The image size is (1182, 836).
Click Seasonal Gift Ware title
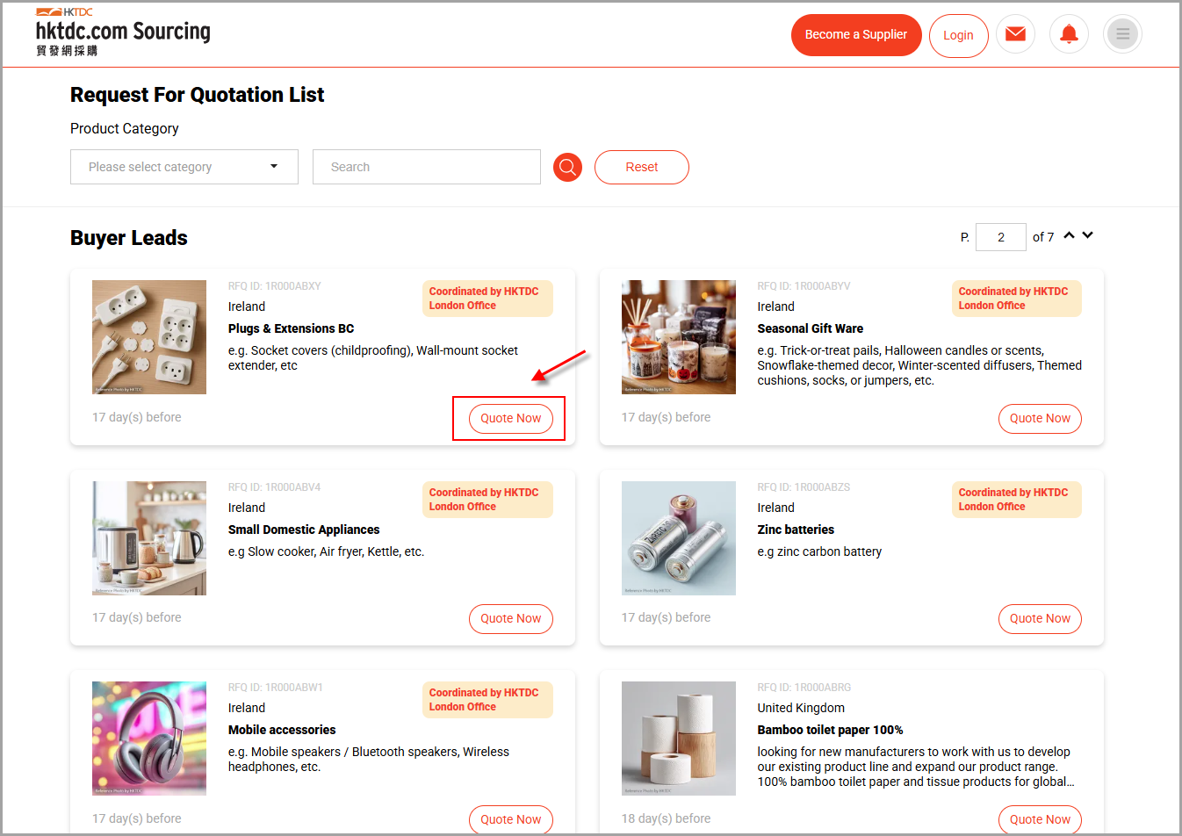click(x=811, y=328)
